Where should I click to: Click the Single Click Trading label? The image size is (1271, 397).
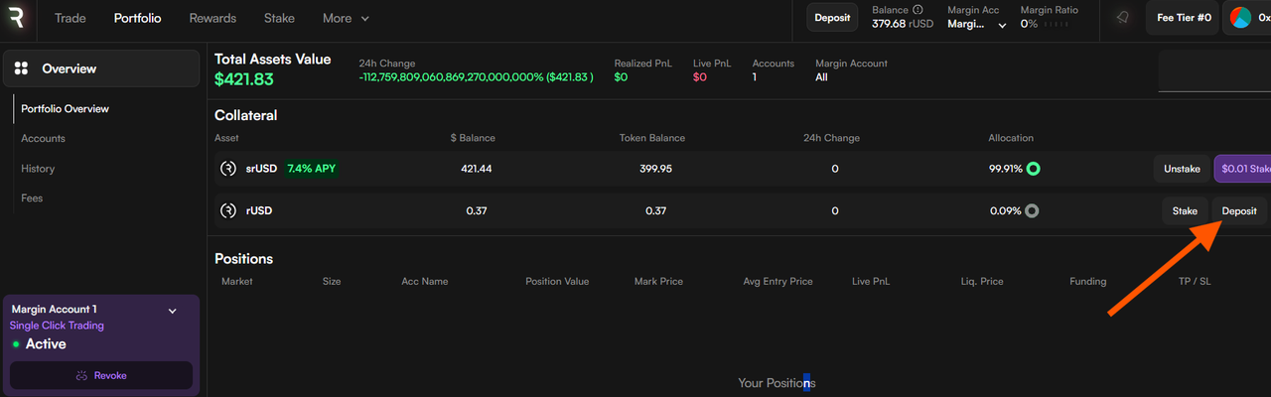coord(57,326)
